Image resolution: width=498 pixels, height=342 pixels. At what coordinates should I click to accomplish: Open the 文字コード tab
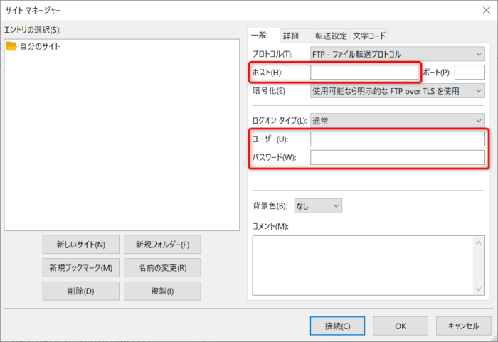367,36
